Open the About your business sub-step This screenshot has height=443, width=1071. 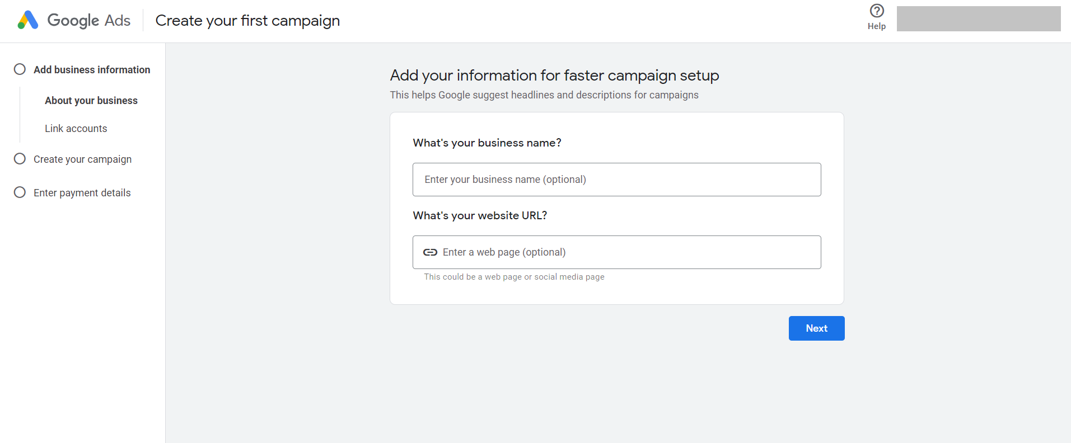click(91, 101)
